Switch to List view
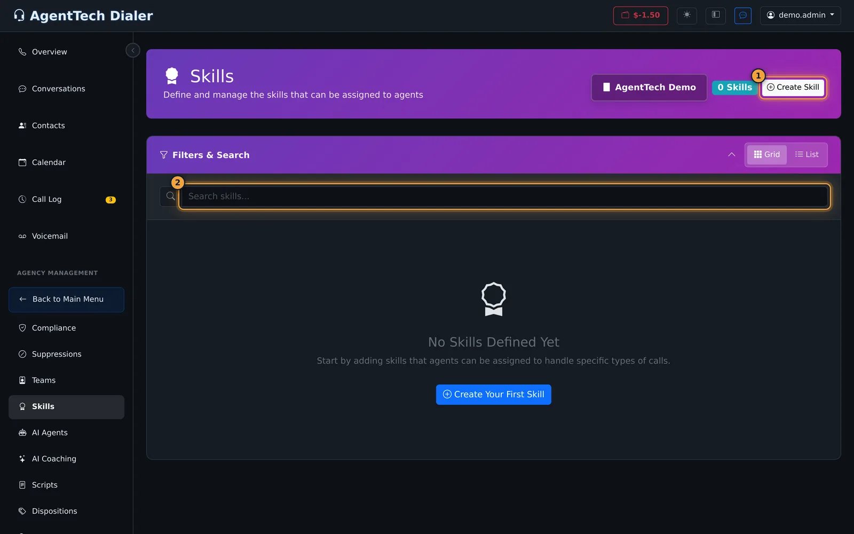854x534 pixels. pos(806,155)
